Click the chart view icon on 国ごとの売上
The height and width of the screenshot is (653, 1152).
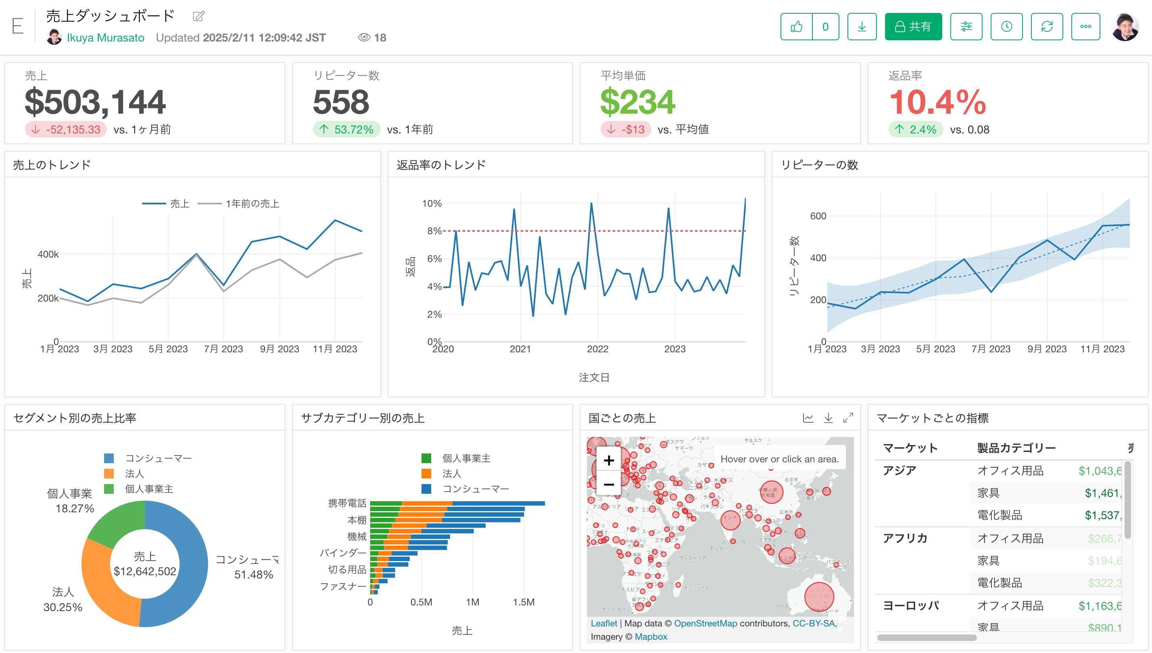[808, 418]
